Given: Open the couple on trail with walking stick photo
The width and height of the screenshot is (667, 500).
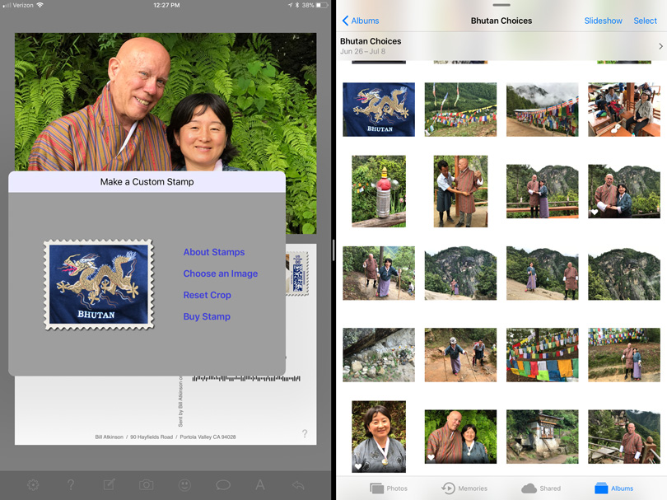Looking at the screenshot, I should click(x=379, y=273).
